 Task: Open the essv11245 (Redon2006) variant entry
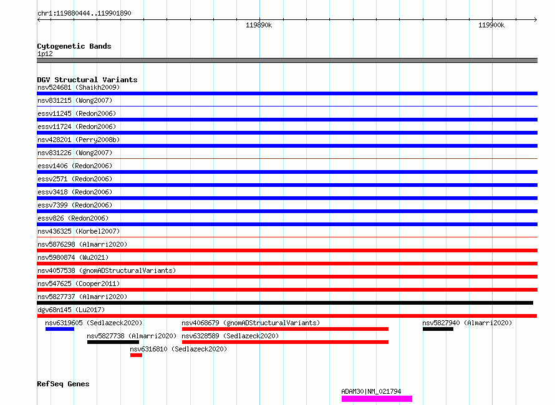point(77,113)
